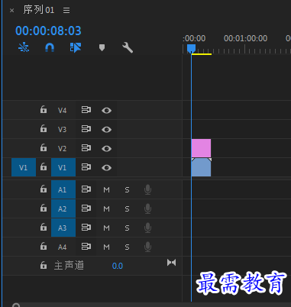This screenshot has width=291, height=307.
Task: Toggle the V1 track eye visibility
Action: [x=106, y=167]
